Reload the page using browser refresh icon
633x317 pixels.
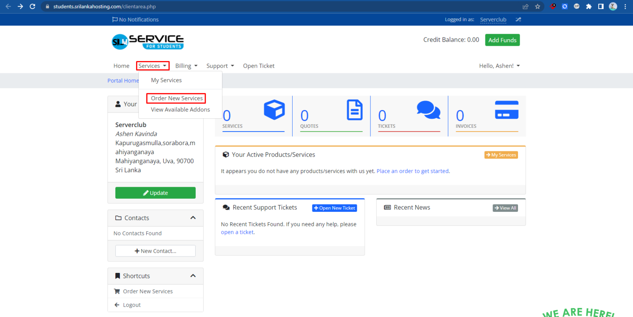point(33,7)
